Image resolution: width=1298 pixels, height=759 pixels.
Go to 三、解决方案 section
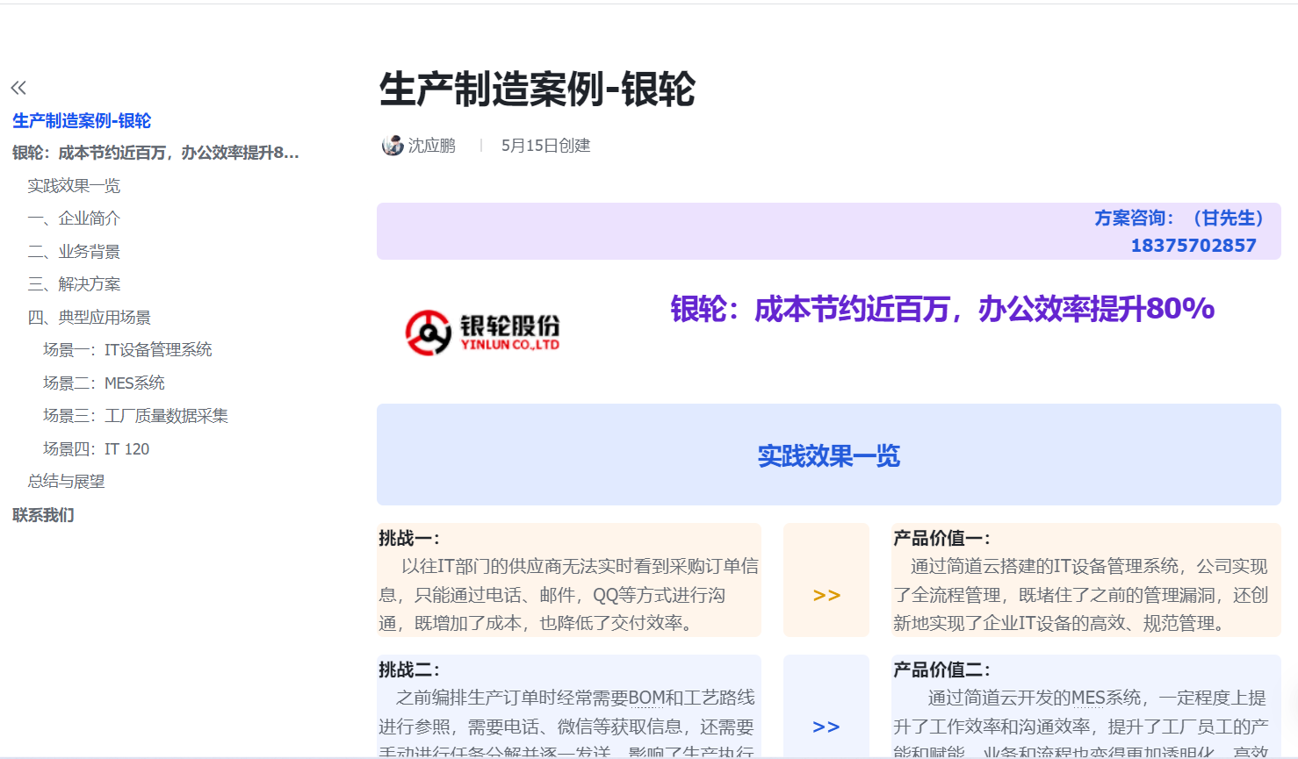(74, 284)
